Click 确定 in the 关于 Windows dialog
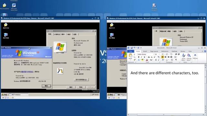Viewport: 207px width, 116px height. [x=46, y=86]
